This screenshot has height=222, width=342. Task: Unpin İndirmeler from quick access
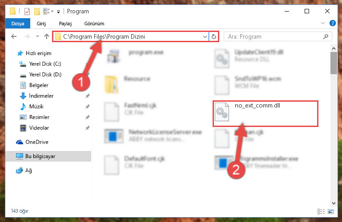(x=88, y=96)
